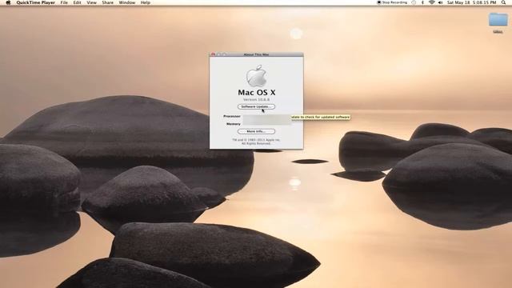
Task: Click the About This Mac title bar
Action: click(x=256, y=54)
